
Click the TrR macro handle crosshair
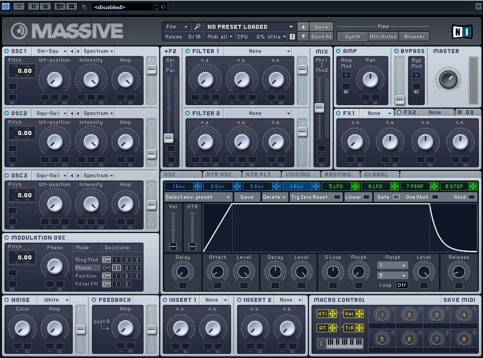pos(359,328)
